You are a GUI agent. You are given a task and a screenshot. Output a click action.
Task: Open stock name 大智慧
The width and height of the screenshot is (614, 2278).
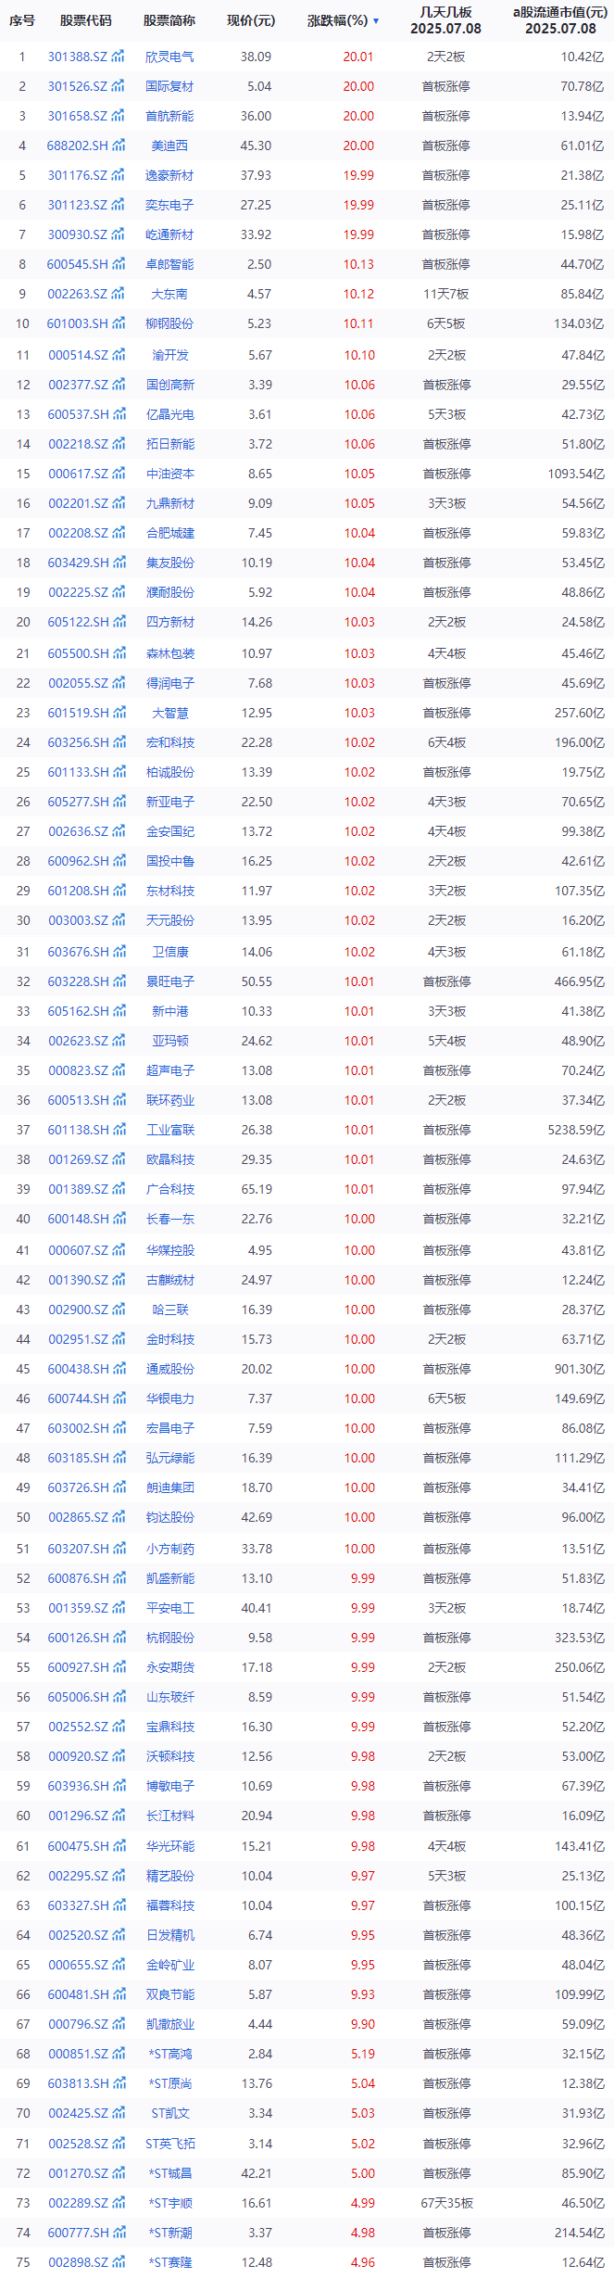click(x=170, y=713)
